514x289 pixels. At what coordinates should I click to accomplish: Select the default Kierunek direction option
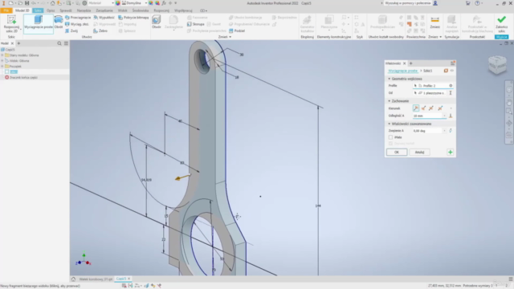coord(416,108)
